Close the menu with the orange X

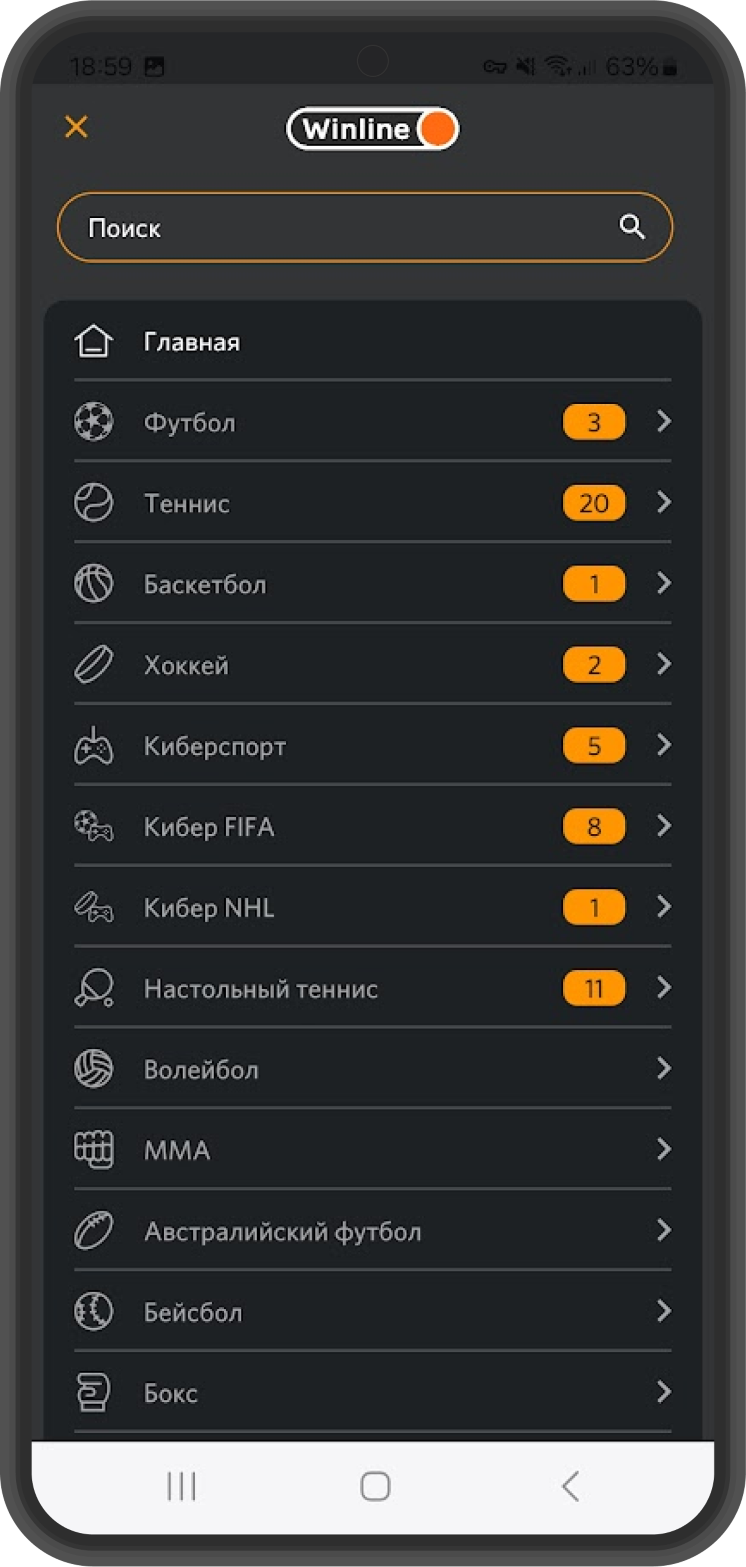click(x=77, y=127)
